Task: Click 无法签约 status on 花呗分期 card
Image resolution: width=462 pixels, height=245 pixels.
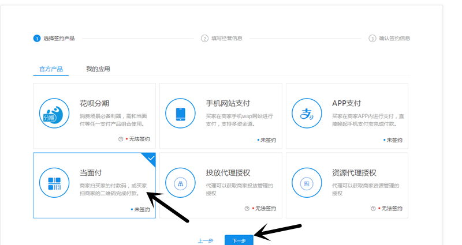Action: click(139, 139)
